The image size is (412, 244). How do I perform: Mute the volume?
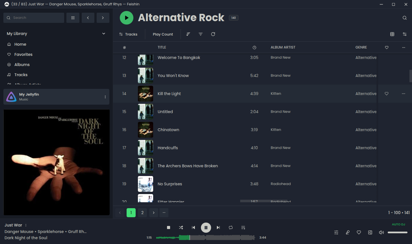pyautogui.click(x=381, y=232)
